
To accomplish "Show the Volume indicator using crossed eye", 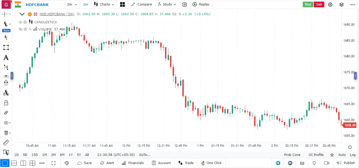I will [20, 29].
